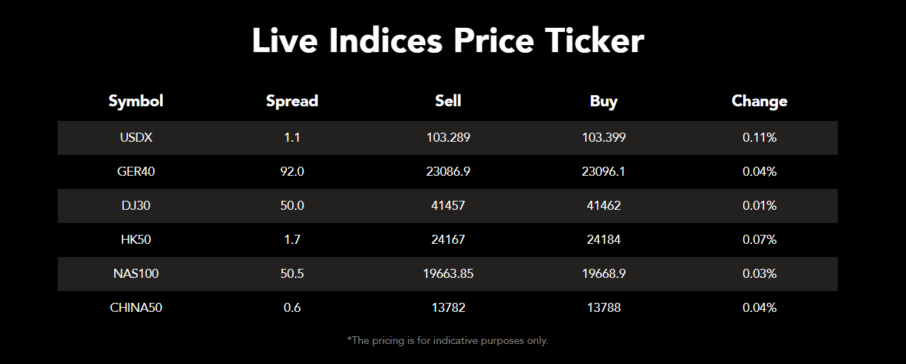Click the DJ30 symbol name
The image size is (906, 364).
point(136,206)
